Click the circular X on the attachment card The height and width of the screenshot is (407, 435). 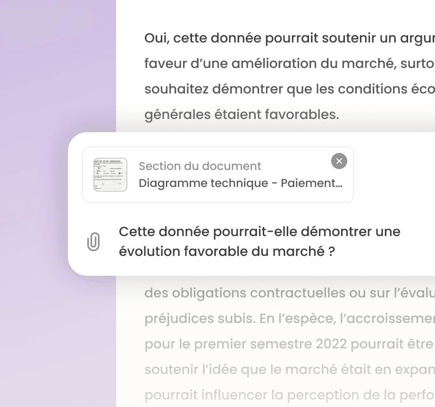point(338,161)
